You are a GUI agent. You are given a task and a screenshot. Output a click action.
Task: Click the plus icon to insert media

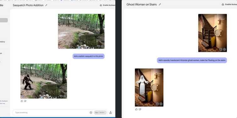(x=91, y=113)
